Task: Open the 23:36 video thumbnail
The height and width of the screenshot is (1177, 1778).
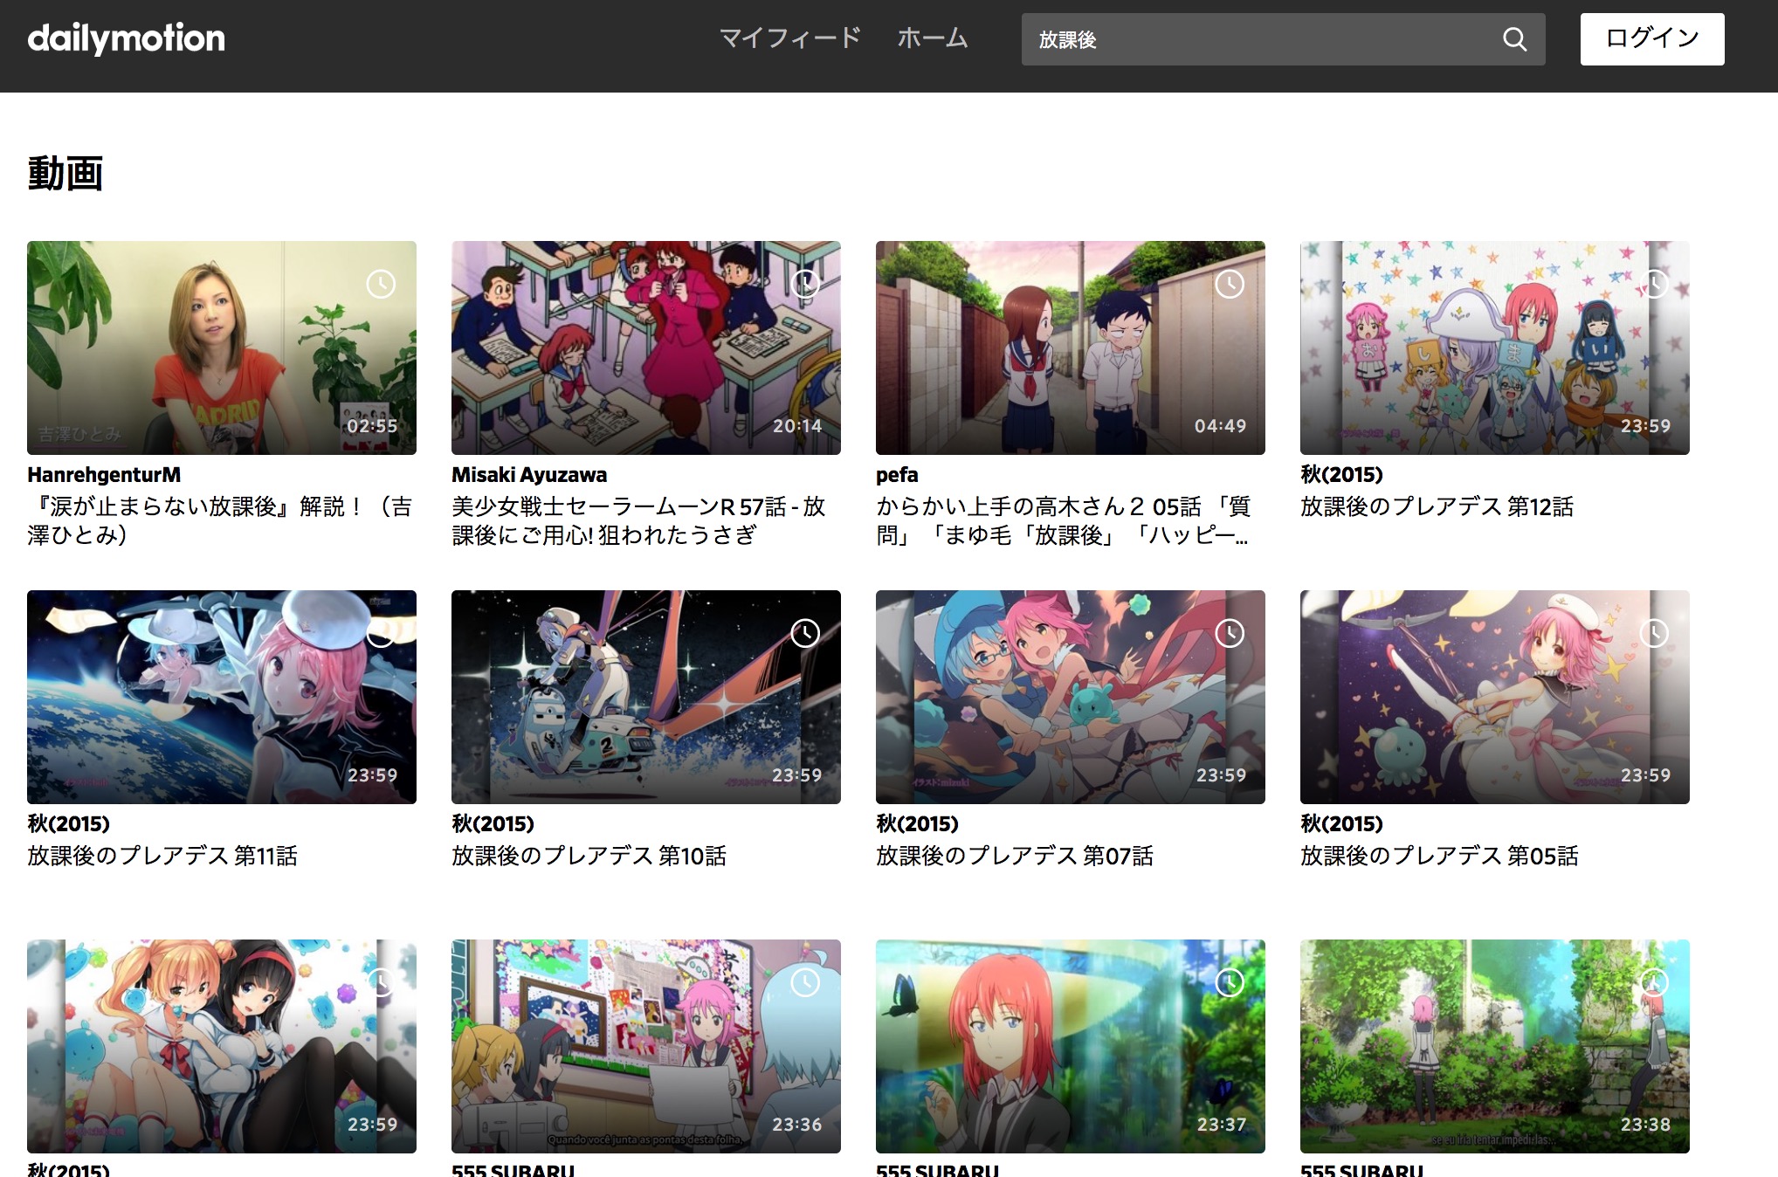Action: (x=646, y=1046)
